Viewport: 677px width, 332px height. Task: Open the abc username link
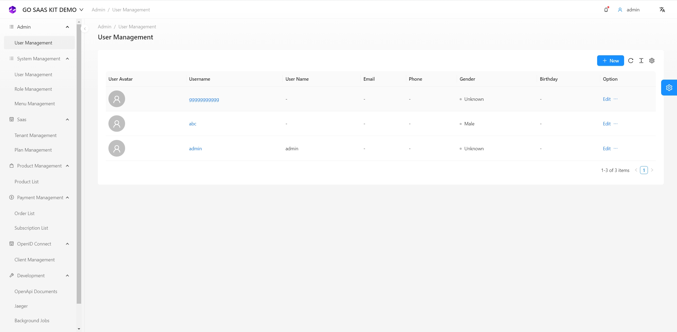(x=193, y=124)
